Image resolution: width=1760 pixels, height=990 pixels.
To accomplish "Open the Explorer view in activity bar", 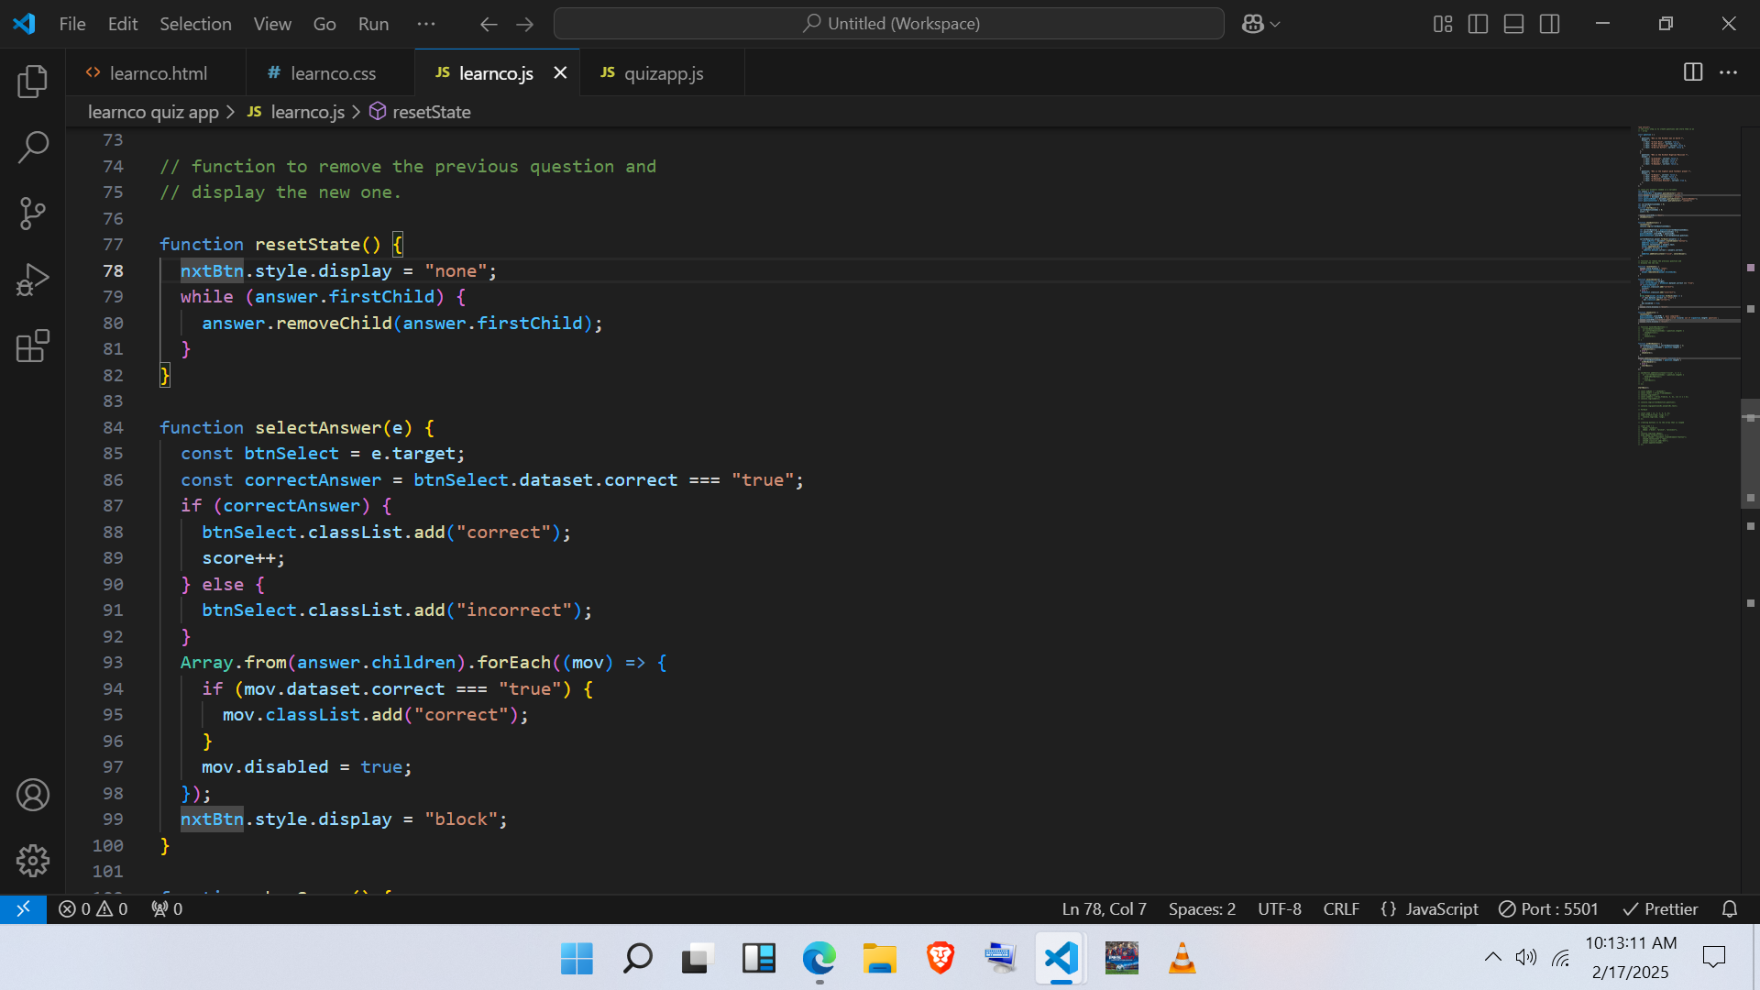I will (33, 81).
